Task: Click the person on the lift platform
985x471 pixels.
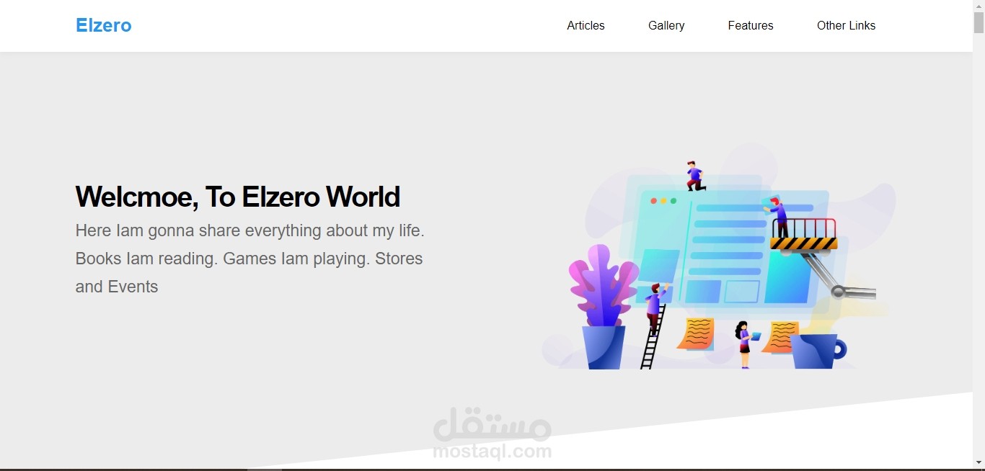Action: [781, 212]
